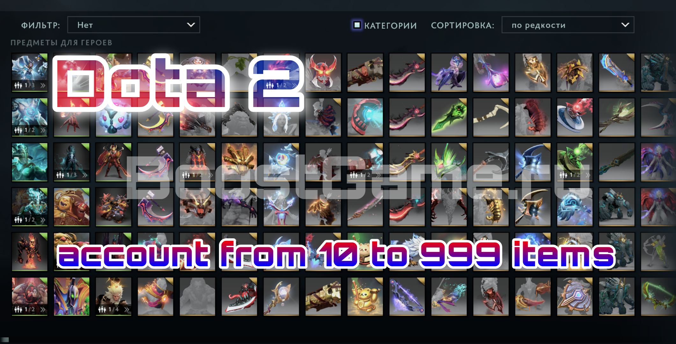Screen dimensions: 676x344
Task: Expand the Сортировка dropdown by rarity
Action: [x=568, y=25]
